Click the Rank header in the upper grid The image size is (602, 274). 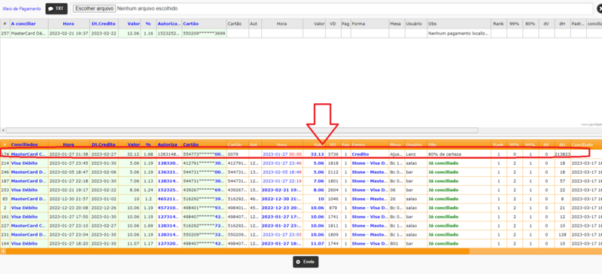point(498,24)
